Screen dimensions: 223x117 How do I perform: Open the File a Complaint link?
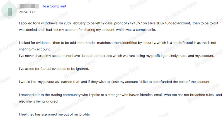pos(53,6)
